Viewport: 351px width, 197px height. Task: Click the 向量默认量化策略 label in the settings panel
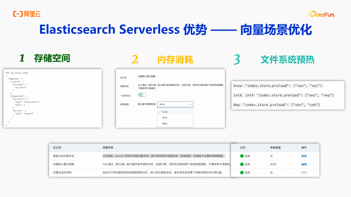pos(147,76)
